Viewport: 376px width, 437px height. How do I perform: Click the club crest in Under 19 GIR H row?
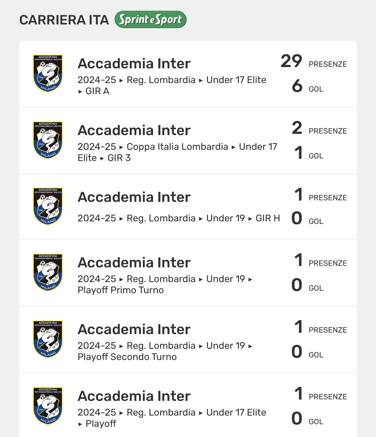pos(48,206)
